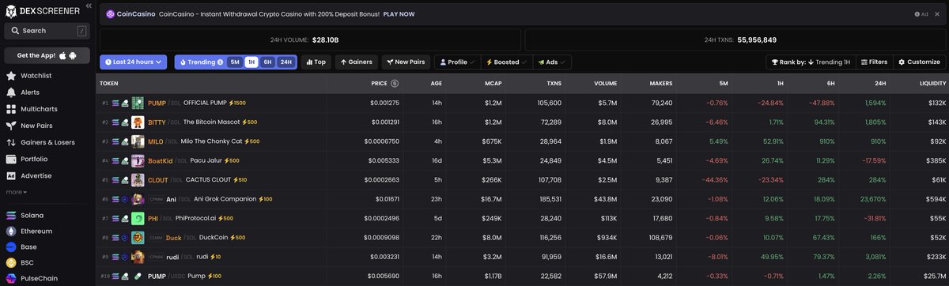
Task: Click New Pairs filter button in toolbar
Action: tap(406, 62)
